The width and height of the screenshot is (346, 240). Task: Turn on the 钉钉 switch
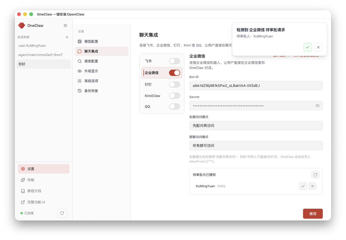[x=174, y=84]
